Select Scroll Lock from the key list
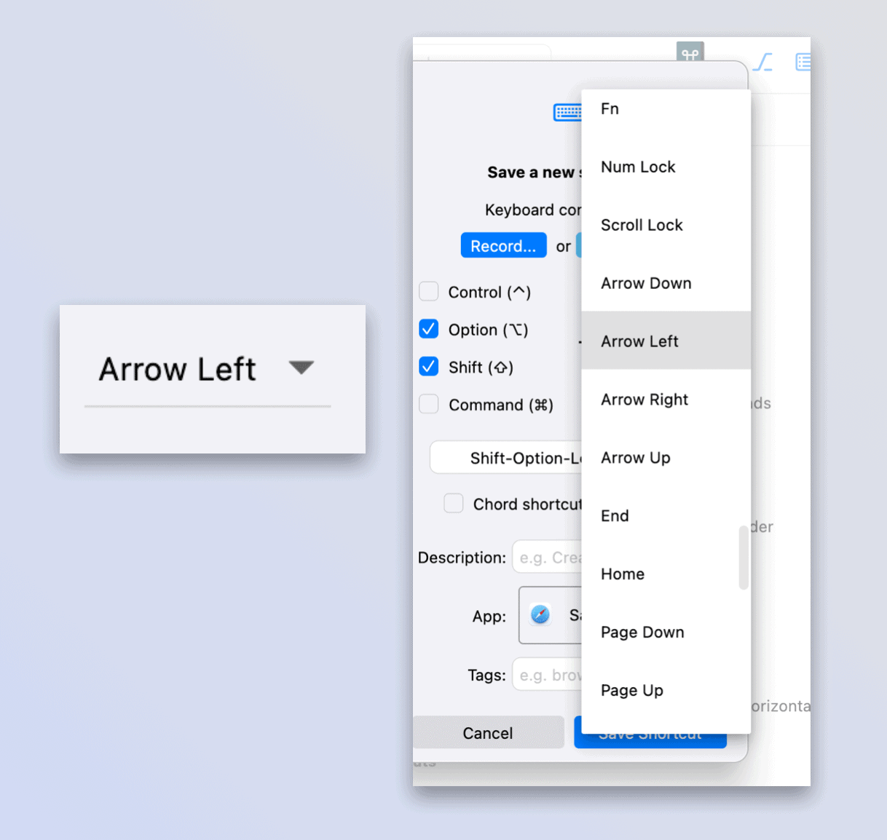Viewport: 887px width, 840px height. pos(641,226)
